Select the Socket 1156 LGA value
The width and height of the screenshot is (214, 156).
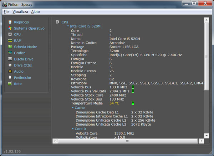124,47
